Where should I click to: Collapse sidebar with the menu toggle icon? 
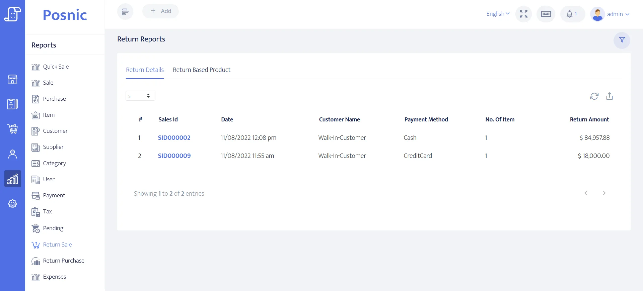(125, 12)
